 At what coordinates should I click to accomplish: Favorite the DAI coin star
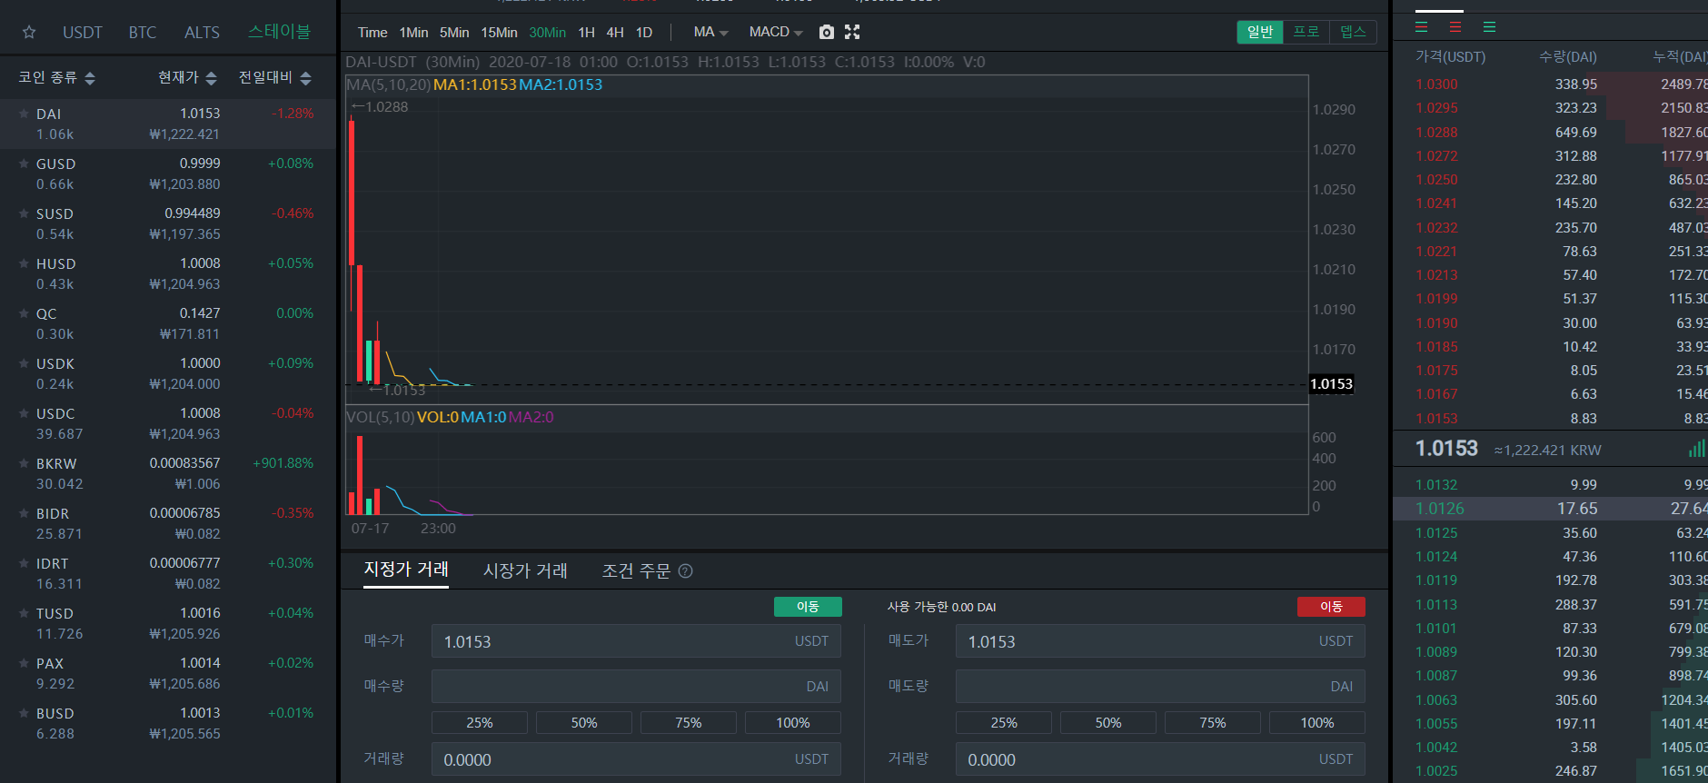pos(24,114)
